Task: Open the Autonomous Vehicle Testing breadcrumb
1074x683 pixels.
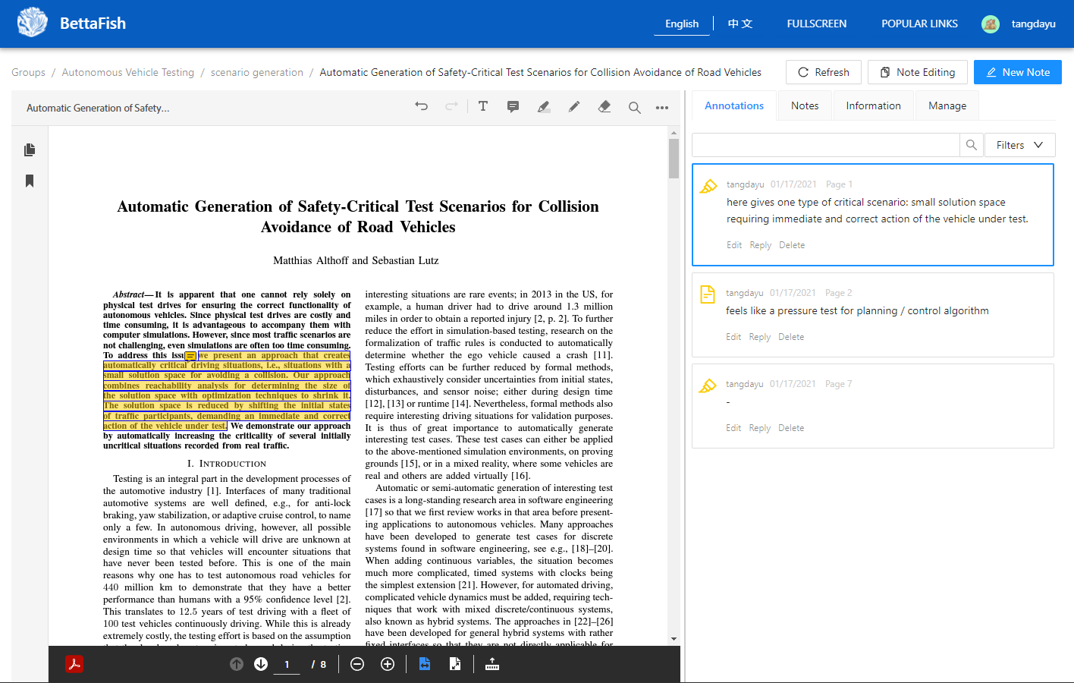Action: point(128,72)
